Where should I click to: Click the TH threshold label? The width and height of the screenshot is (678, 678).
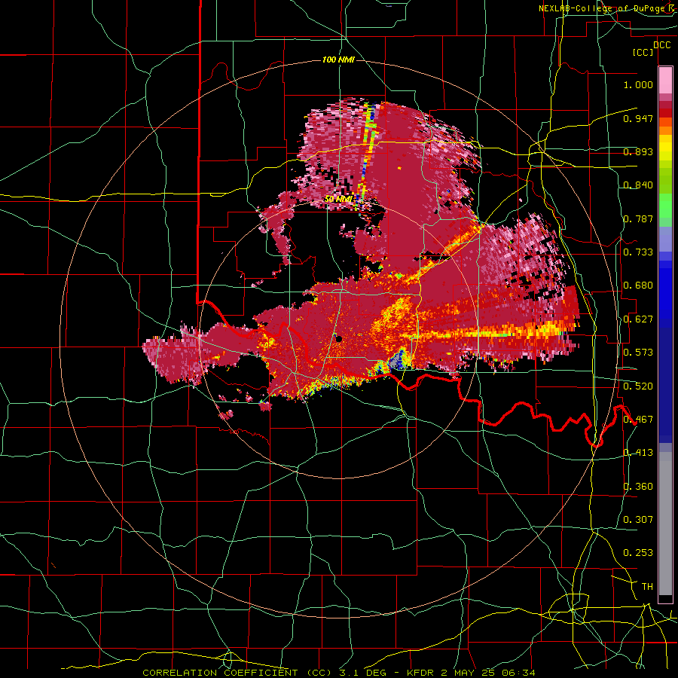click(647, 587)
